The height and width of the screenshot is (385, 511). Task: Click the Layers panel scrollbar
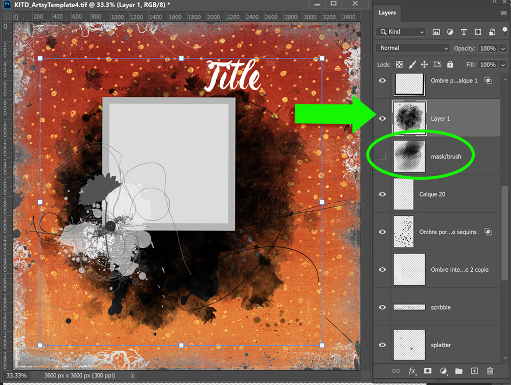(505, 233)
